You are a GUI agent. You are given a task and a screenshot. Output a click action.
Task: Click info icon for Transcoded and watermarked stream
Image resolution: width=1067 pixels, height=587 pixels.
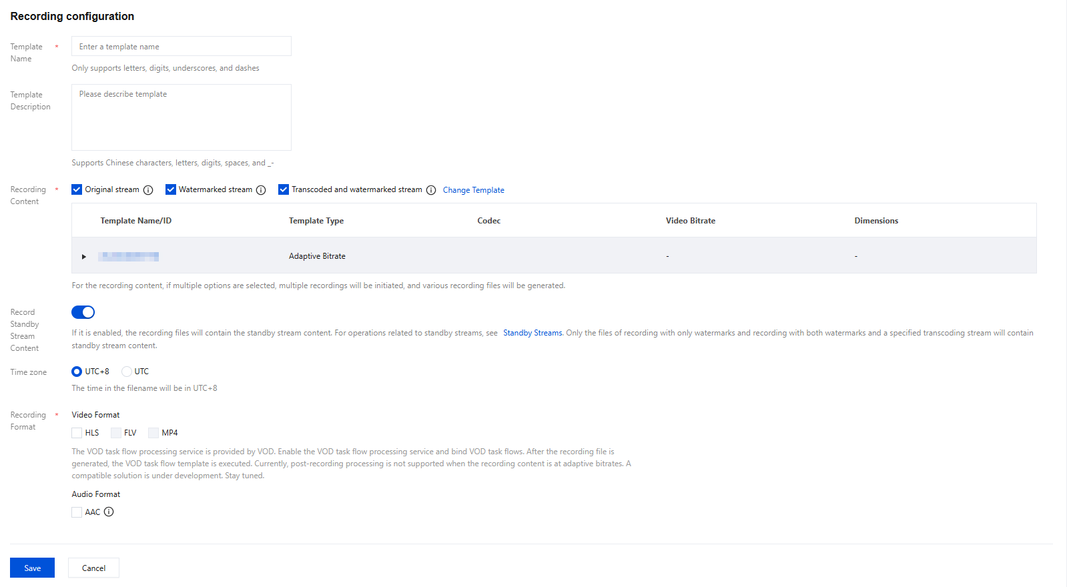click(431, 190)
